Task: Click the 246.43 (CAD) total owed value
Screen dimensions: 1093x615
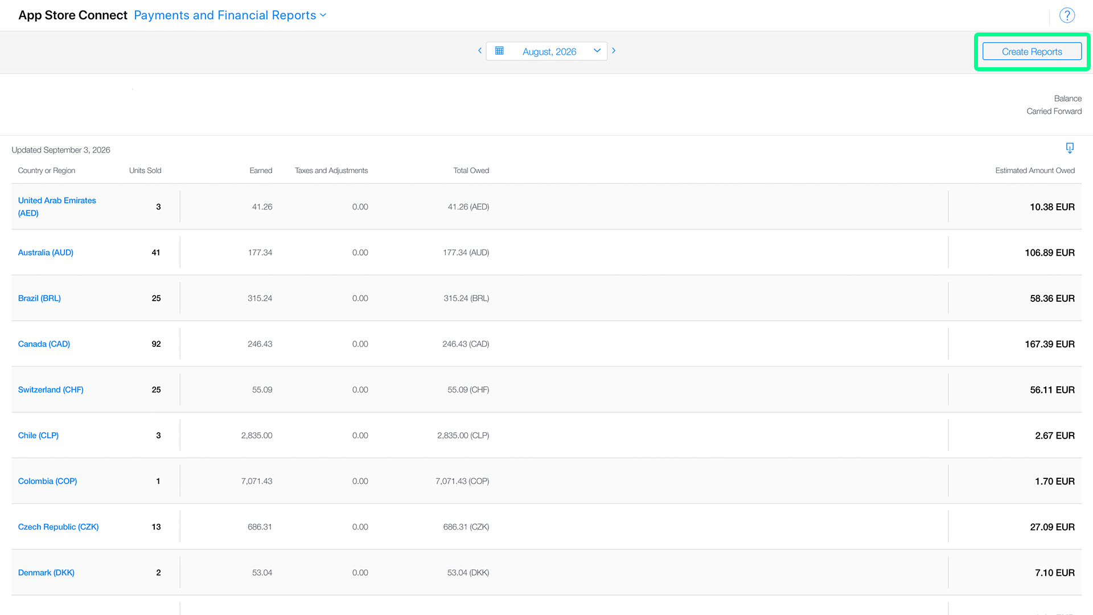Action: (x=466, y=344)
